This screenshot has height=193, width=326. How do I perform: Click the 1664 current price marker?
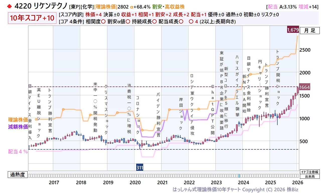pyautogui.click(x=304, y=87)
